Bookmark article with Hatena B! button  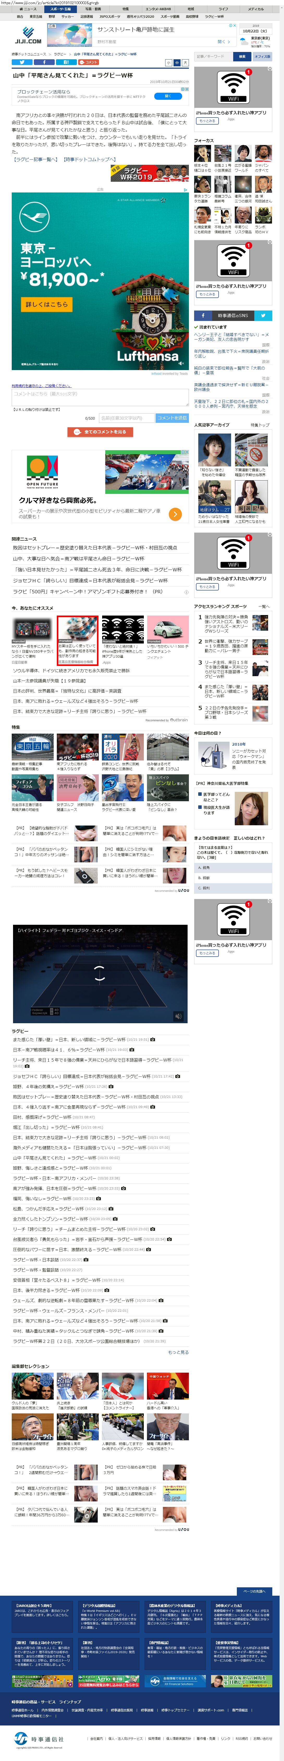tap(66, 62)
